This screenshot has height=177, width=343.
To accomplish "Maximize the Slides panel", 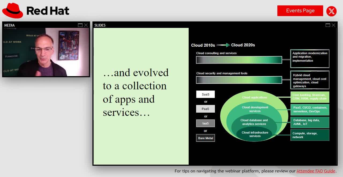I will 328,25.
